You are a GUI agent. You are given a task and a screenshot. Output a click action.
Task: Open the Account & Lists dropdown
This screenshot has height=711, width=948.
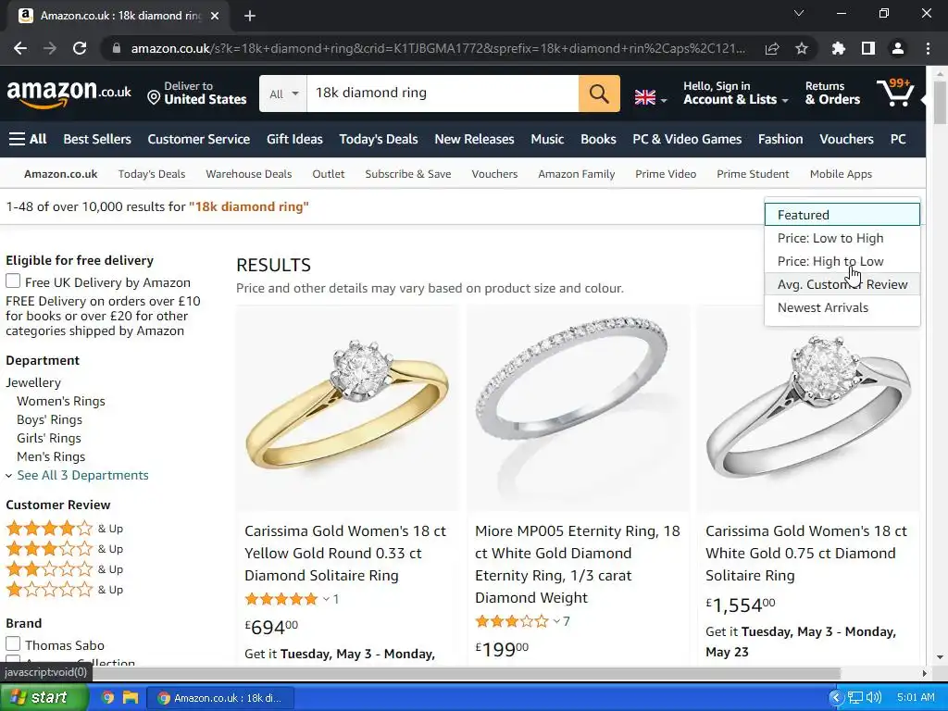735,94
